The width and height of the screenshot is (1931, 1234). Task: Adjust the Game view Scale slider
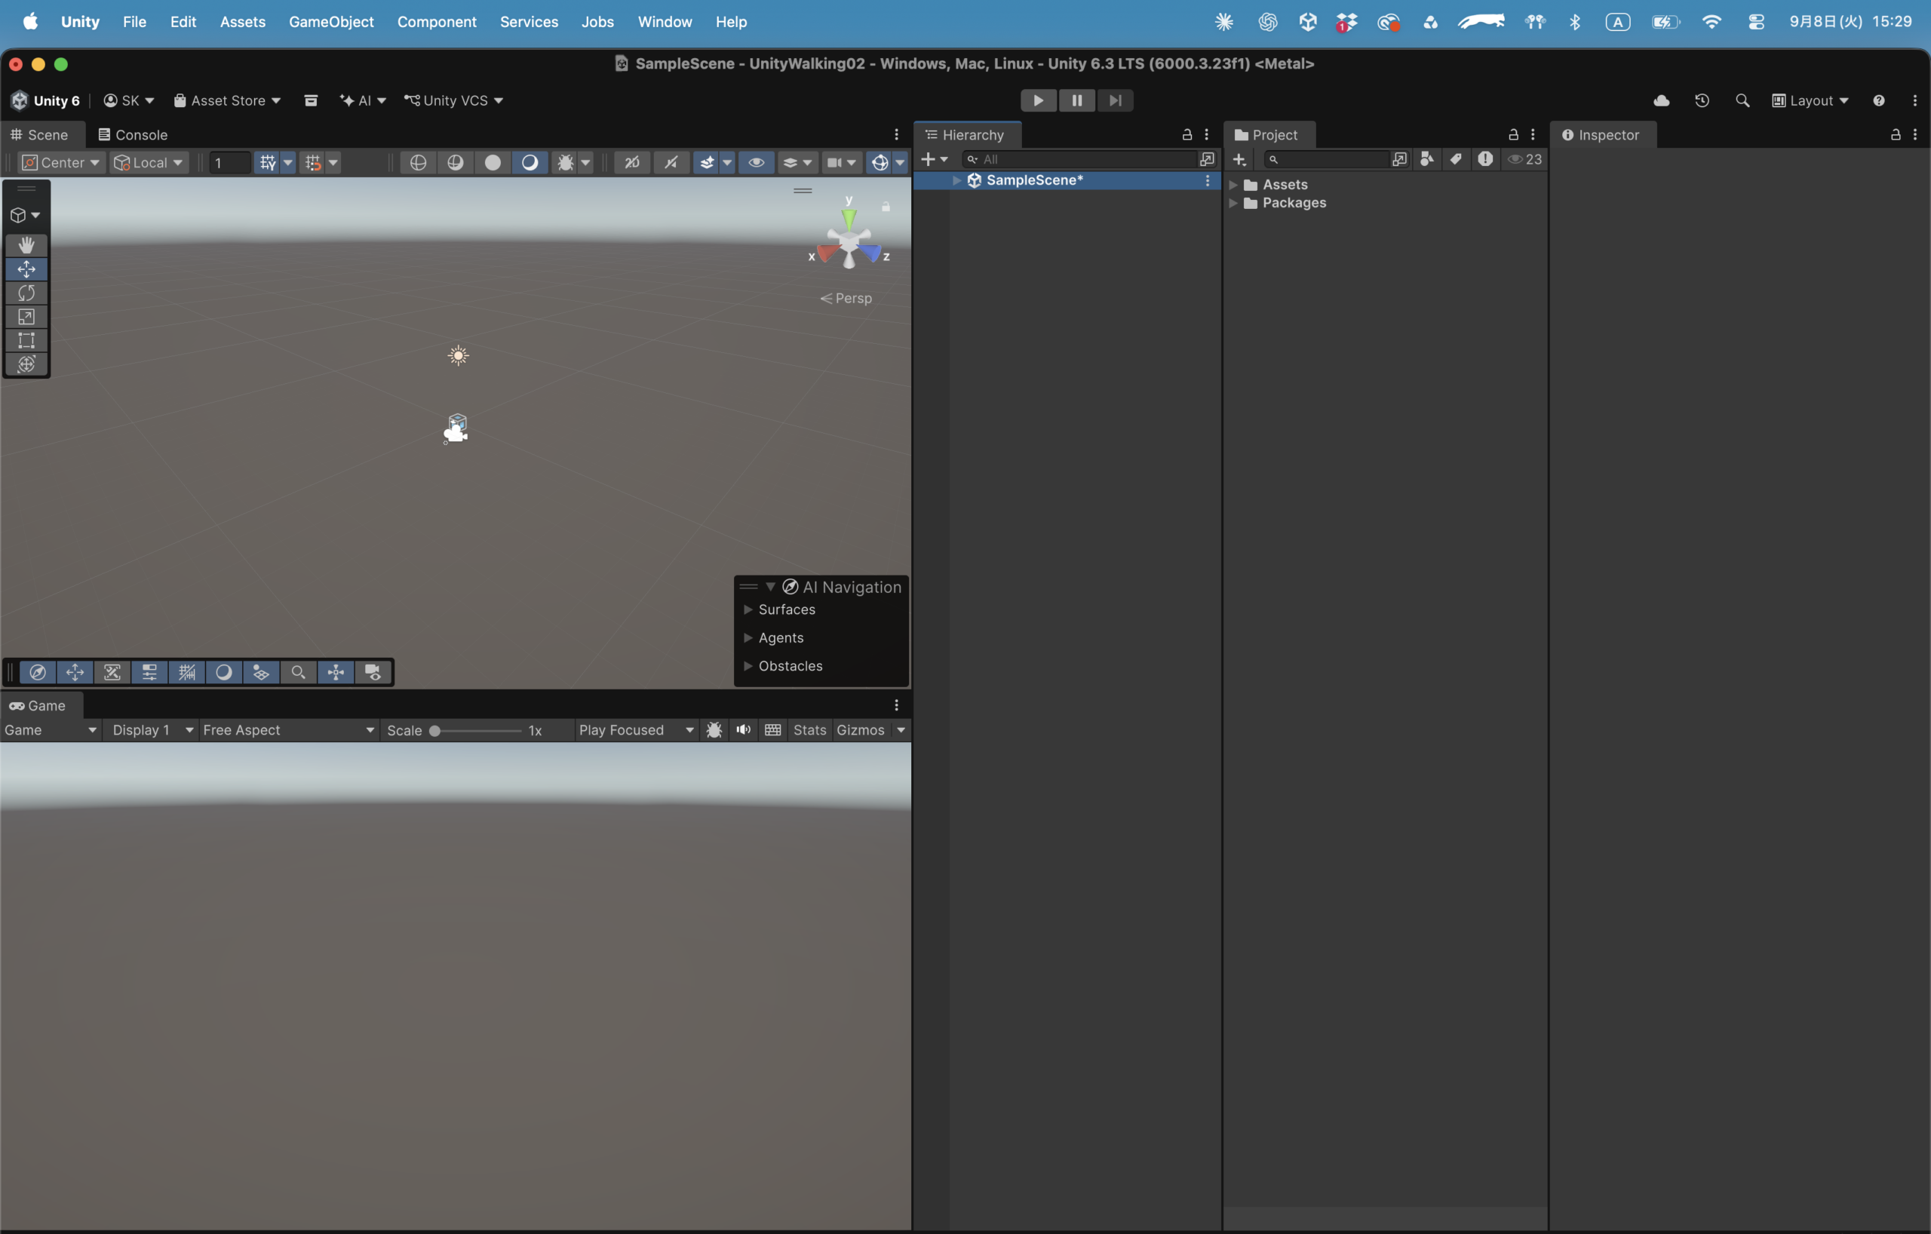(x=476, y=730)
